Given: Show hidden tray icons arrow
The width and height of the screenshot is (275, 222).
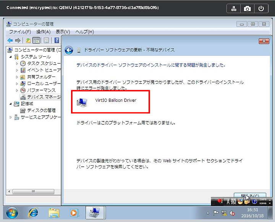Looking at the screenshot, I should click(208, 213).
